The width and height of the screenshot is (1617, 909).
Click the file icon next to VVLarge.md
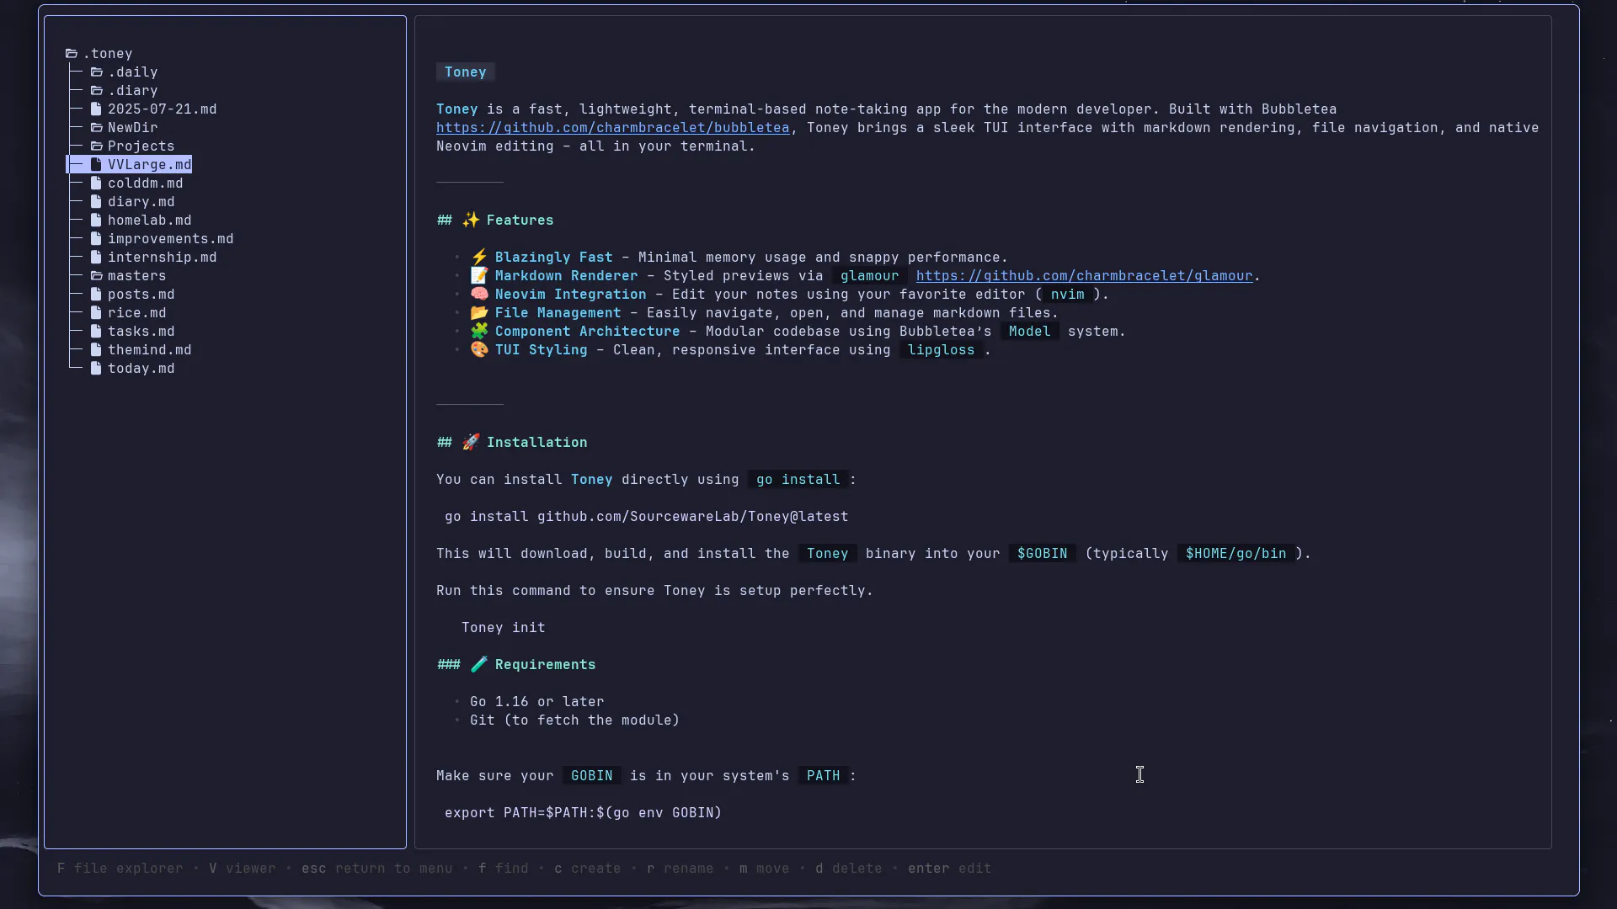click(96, 165)
